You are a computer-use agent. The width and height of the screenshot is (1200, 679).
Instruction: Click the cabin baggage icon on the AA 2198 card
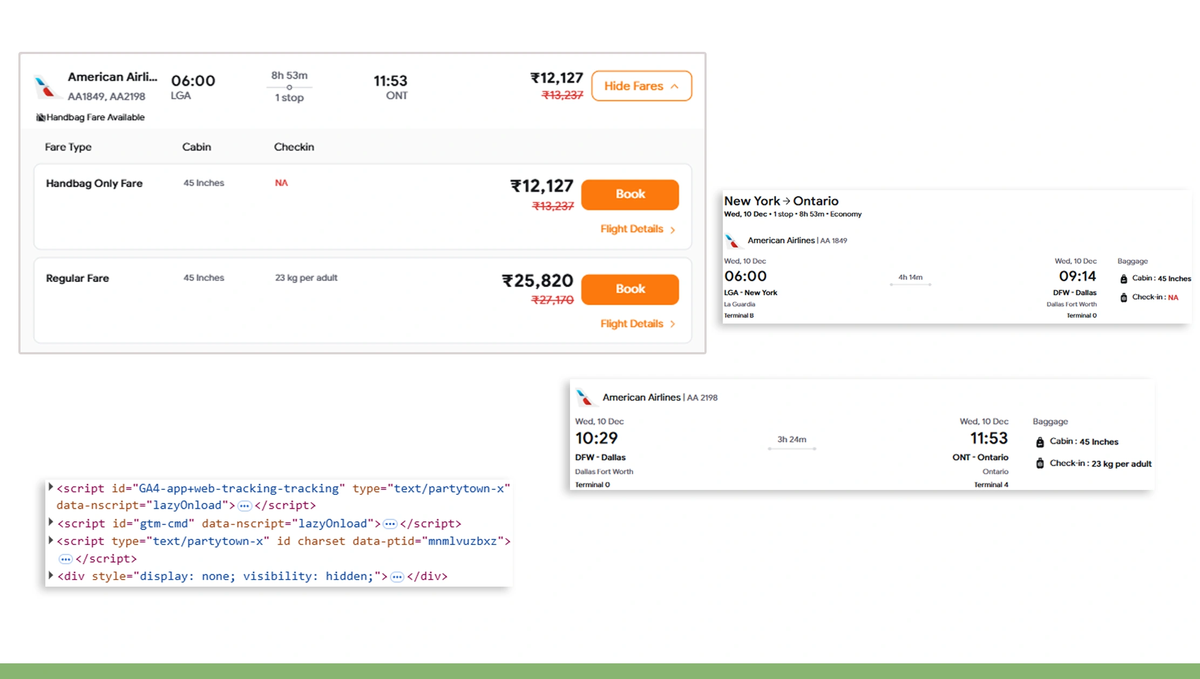point(1040,441)
